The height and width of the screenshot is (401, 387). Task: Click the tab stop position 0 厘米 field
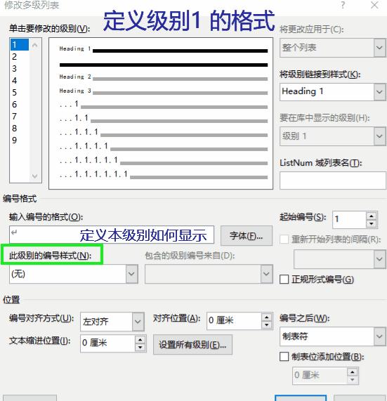320,376
